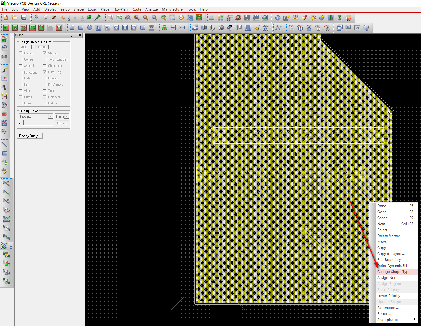Select the Zoom In tool

point(146,18)
